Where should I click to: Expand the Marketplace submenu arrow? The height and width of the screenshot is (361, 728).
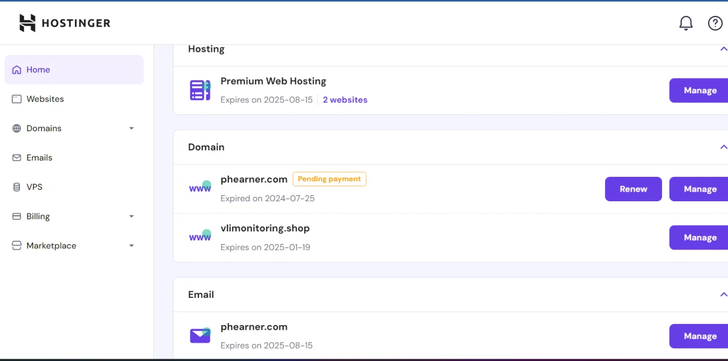[x=131, y=246]
